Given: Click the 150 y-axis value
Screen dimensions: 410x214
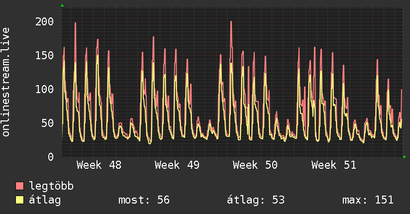Looking at the screenshot, I should click(x=44, y=55).
